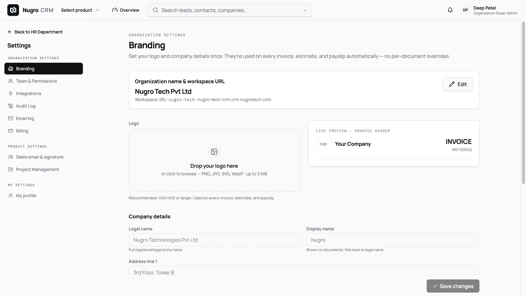Click the Legal name input field
This screenshot has height=297, width=526.
tap(215, 240)
